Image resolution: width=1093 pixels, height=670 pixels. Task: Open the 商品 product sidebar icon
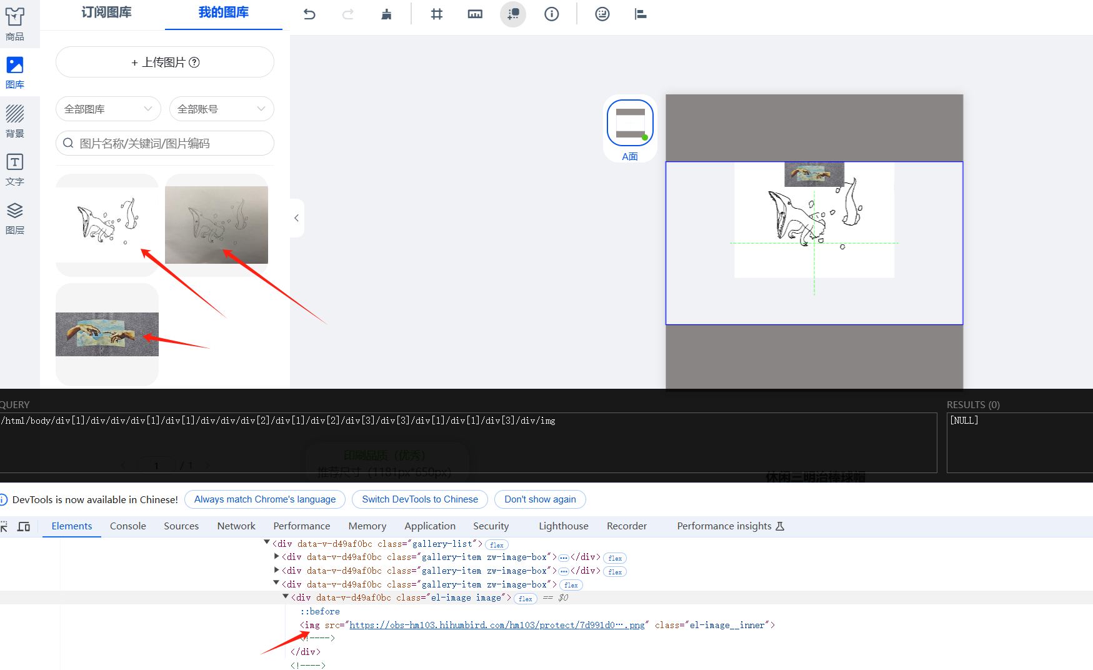15,24
